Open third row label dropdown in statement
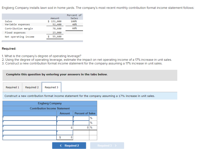This screenshot has width=197, height=149. (x=30, y=128)
